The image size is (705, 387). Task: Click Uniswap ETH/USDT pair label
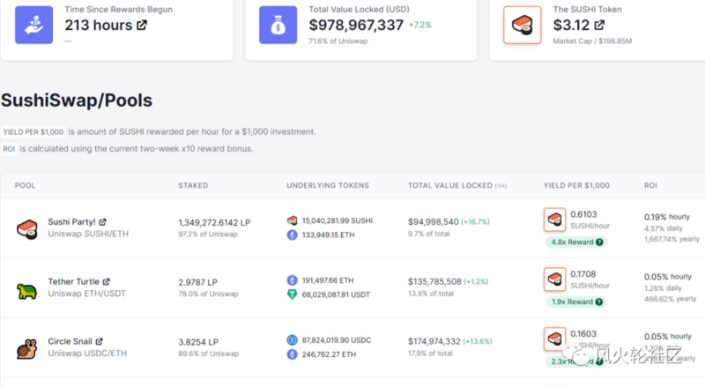86,294
